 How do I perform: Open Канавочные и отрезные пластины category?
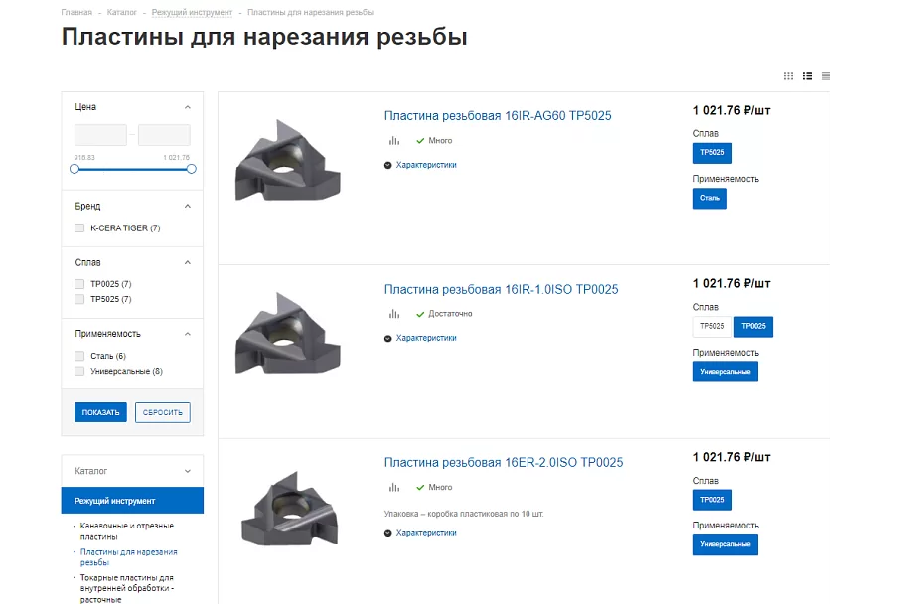tap(126, 531)
